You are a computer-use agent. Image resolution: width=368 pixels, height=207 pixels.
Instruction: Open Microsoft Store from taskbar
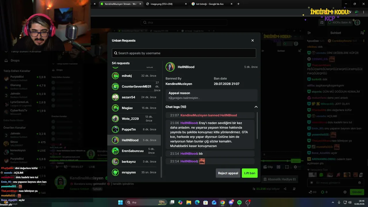click(206, 202)
